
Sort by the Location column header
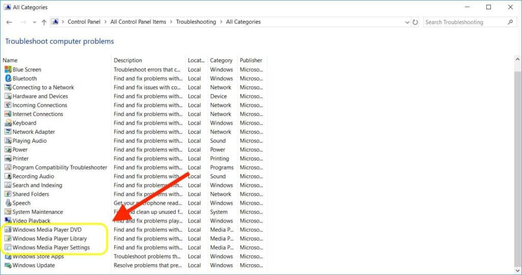[196, 60]
